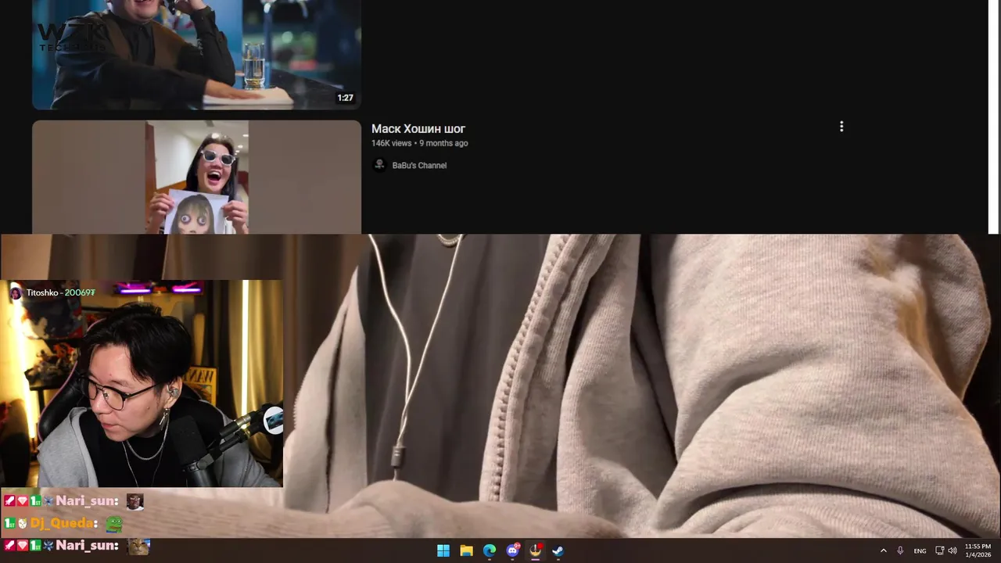Click the green frog emote in chat

pos(114,523)
